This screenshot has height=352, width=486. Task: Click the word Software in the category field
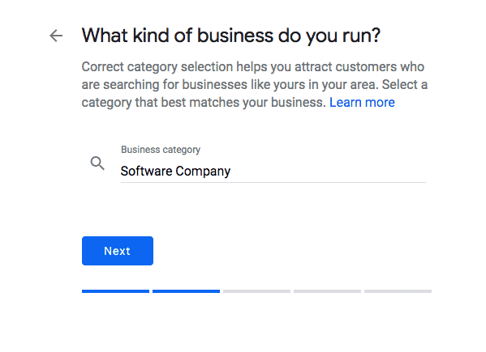click(x=146, y=171)
